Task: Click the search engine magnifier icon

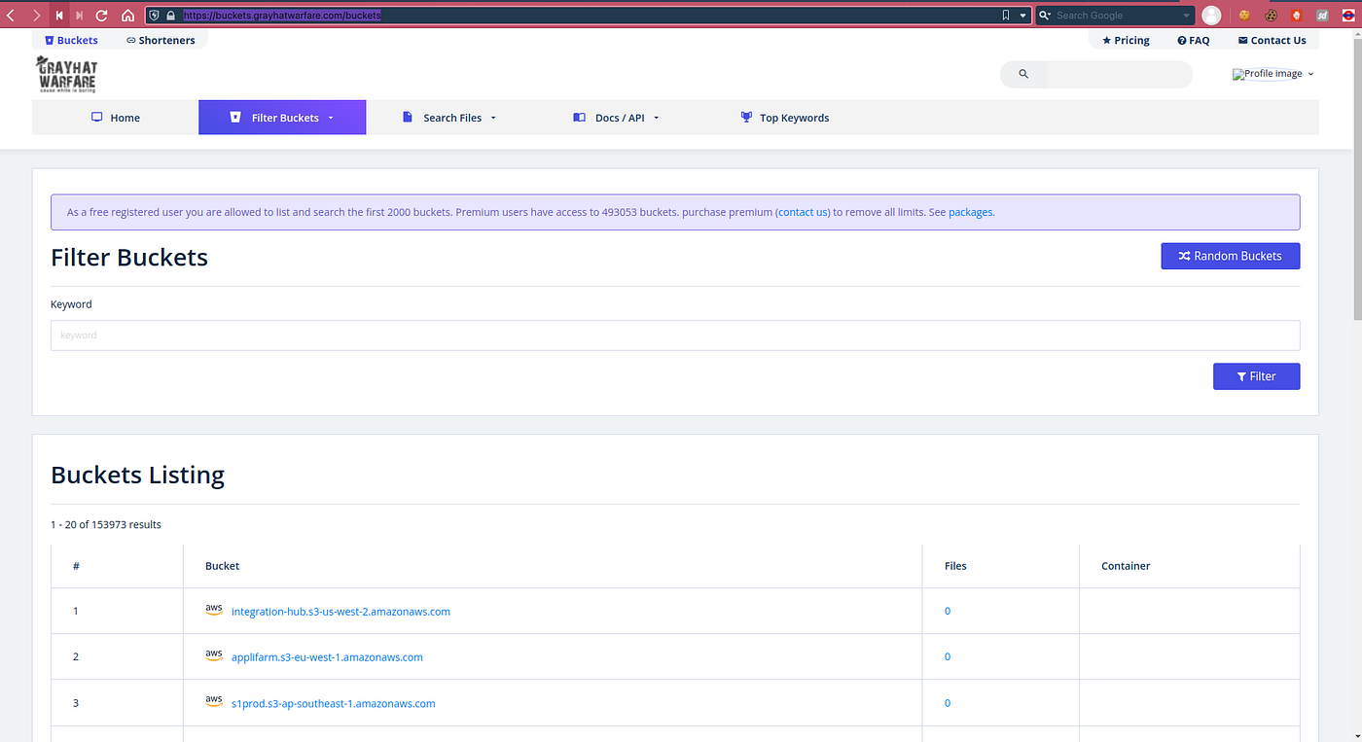Action: click(x=1046, y=16)
